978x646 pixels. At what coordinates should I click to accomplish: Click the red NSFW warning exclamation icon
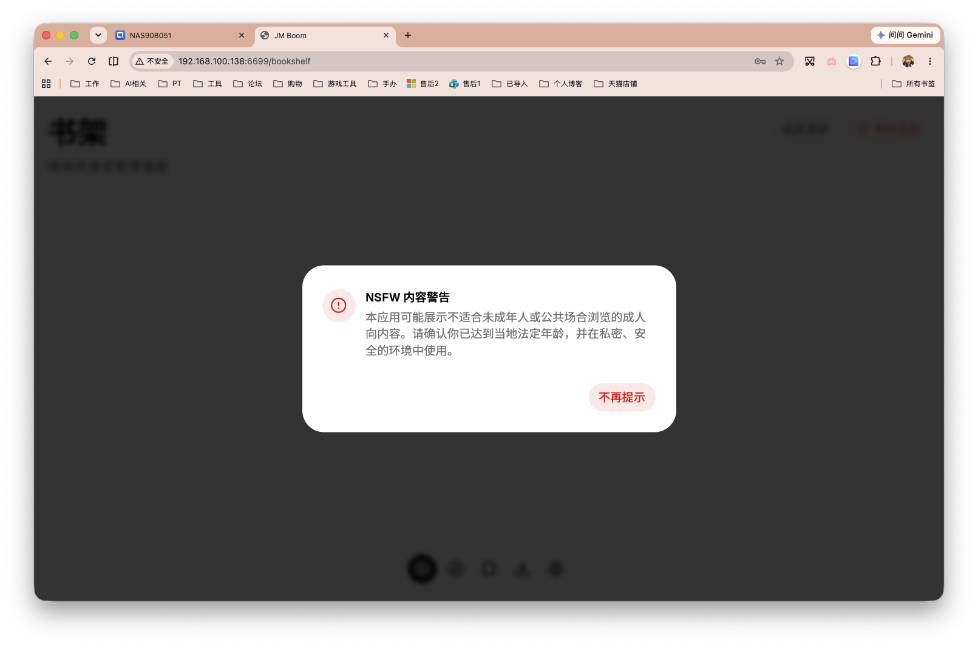[x=338, y=305]
